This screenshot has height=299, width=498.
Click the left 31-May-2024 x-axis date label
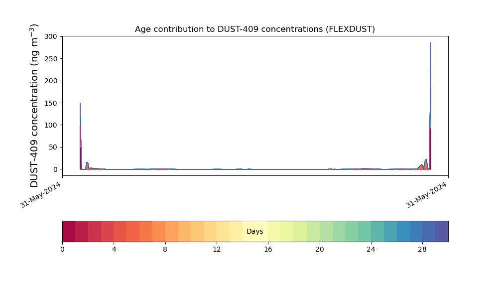point(41,194)
